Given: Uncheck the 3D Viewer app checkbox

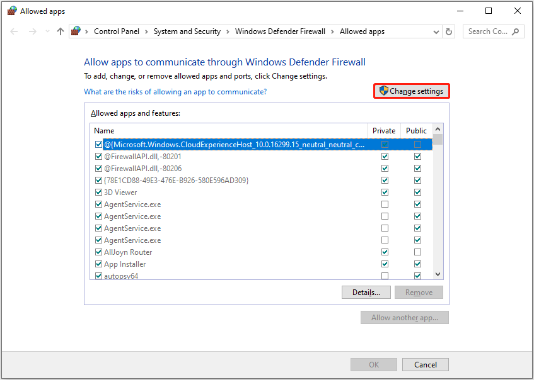Looking at the screenshot, I should click(98, 192).
